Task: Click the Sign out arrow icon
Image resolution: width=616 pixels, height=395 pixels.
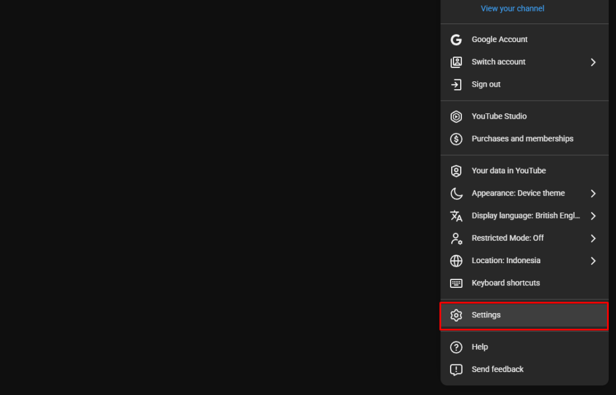Action: (456, 84)
